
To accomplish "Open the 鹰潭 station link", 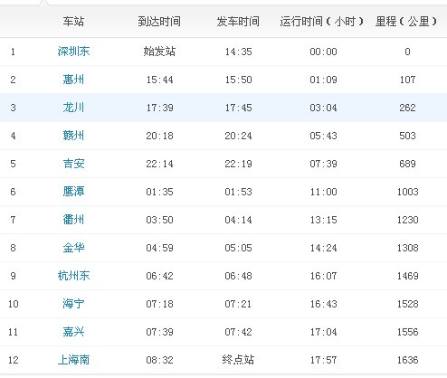I will pyautogui.click(x=73, y=192).
